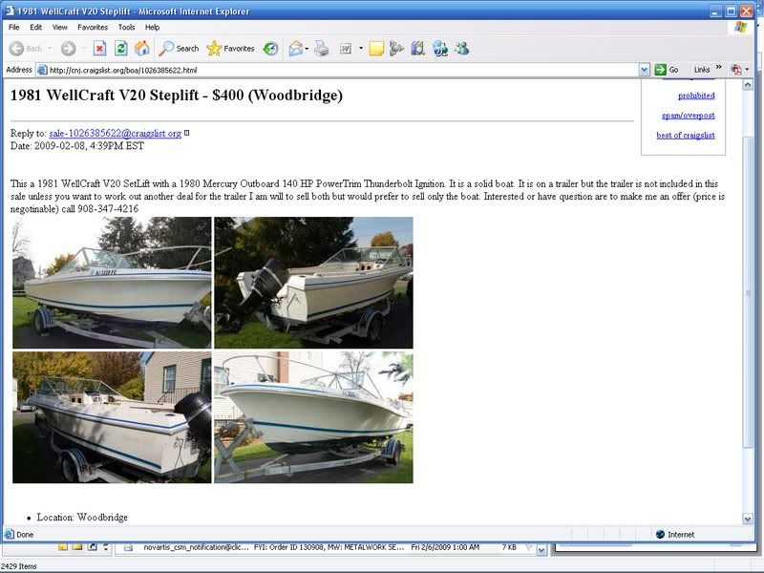Open the Help menu

[152, 28]
